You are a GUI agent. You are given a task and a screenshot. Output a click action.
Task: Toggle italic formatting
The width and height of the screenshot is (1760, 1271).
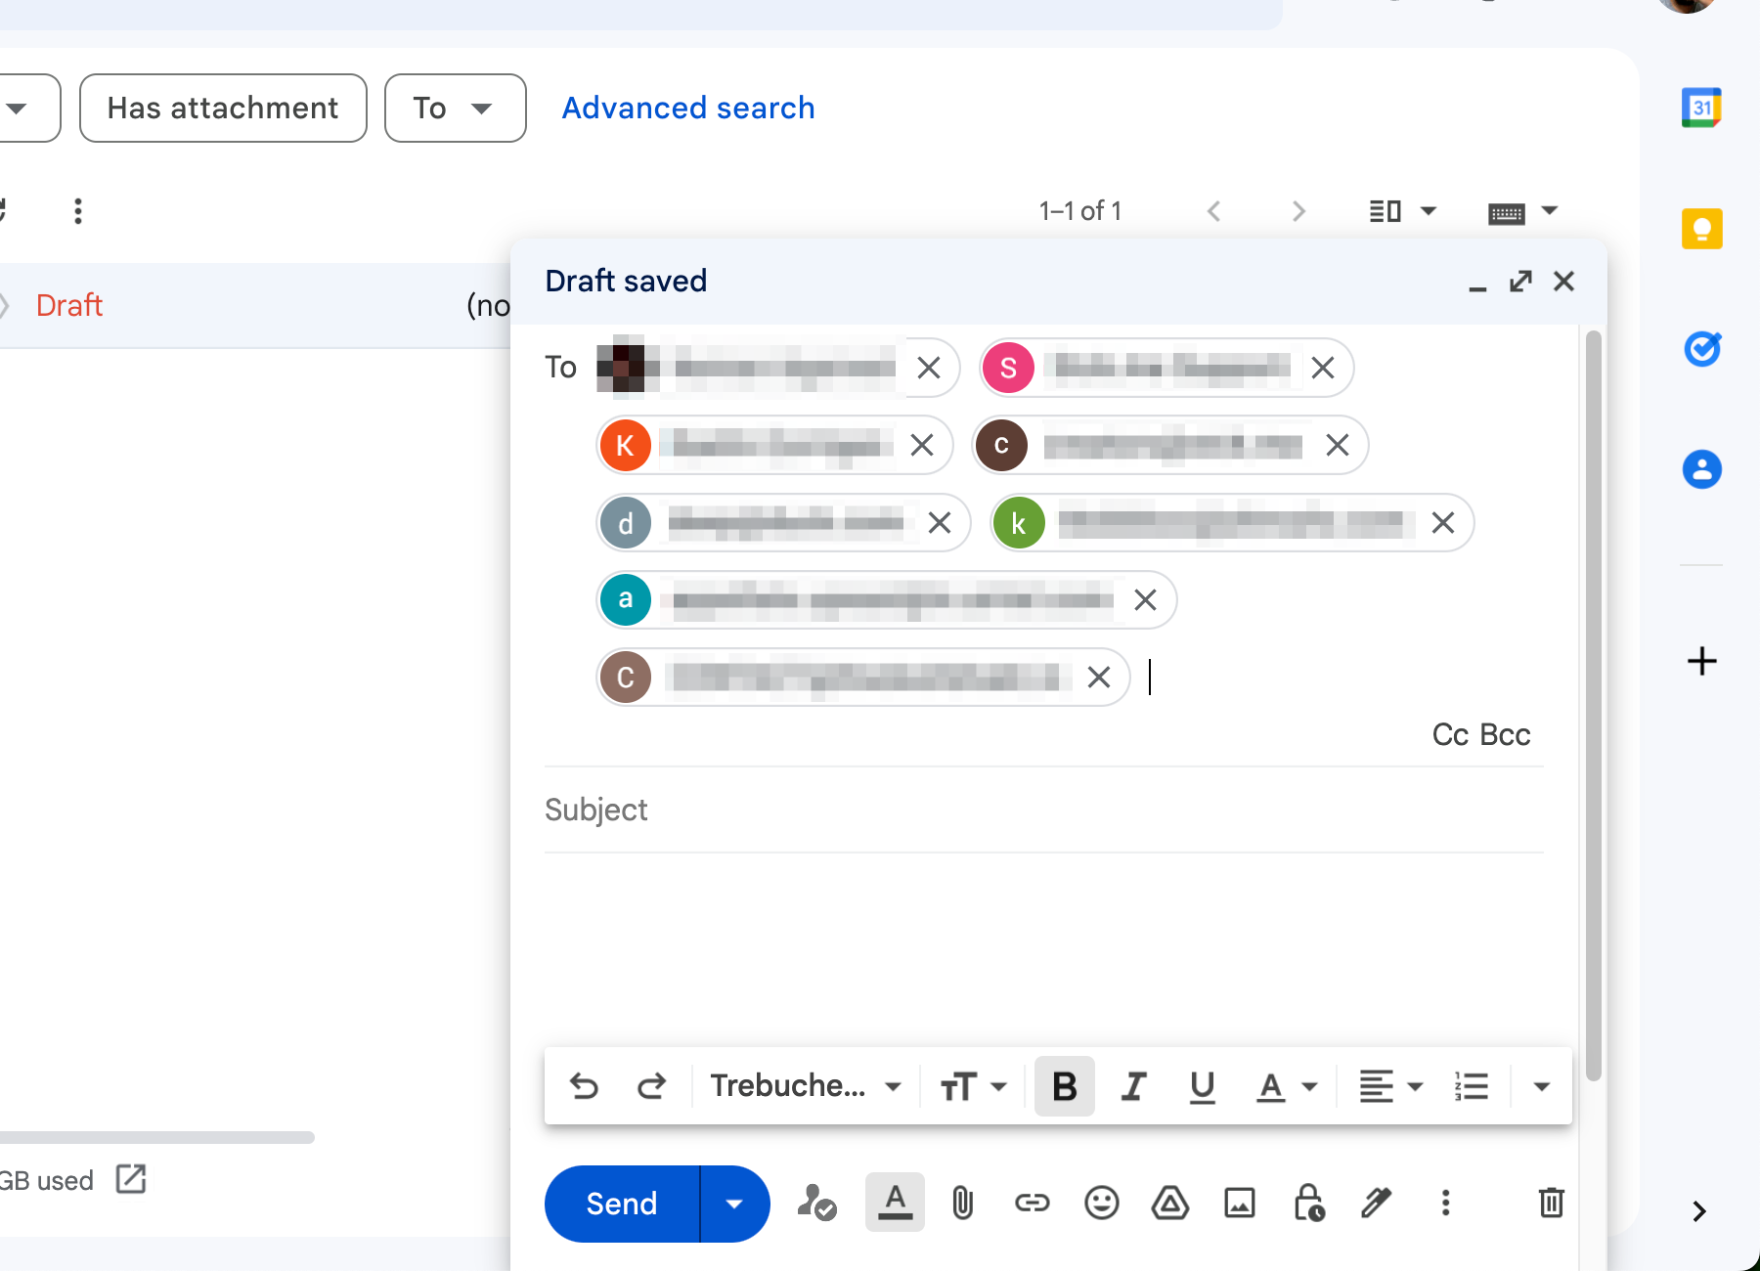click(1133, 1085)
